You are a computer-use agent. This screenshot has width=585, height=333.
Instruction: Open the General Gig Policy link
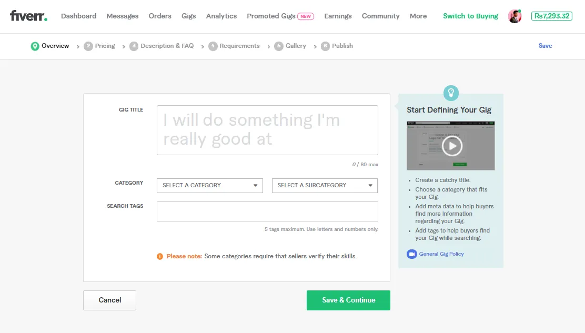tap(441, 254)
